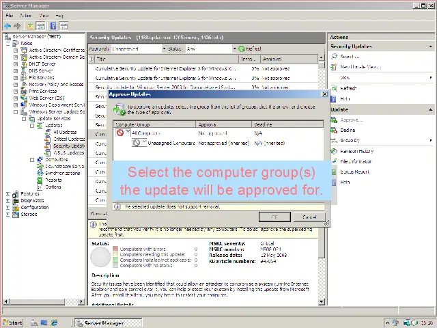Click the details pane scrollbar down arrow
Screen dimensions: 437x328
[x=322, y=301]
